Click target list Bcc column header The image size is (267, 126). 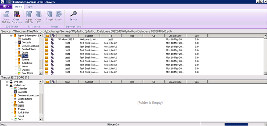click(x=132, y=82)
